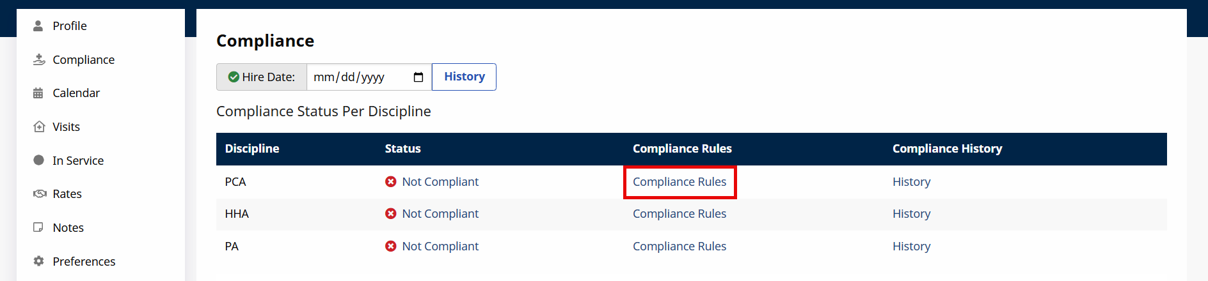This screenshot has height=281, width=1208.
Task: Click the Notes sticky-note icon
Action: (x=38, y=227)
